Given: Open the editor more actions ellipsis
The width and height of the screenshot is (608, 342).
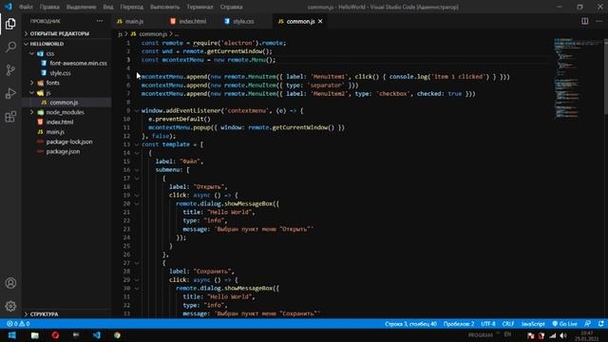Looking at the screenshot, I should coord(599,21).
